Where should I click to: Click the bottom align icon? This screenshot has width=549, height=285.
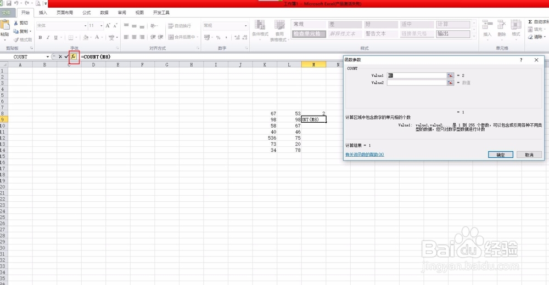(142, 26)
